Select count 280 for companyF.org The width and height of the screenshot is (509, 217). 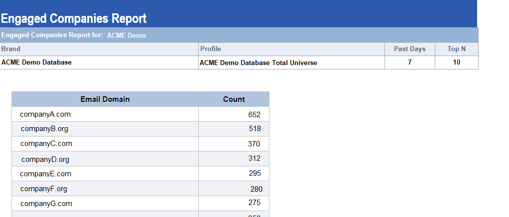pos(256,189)
